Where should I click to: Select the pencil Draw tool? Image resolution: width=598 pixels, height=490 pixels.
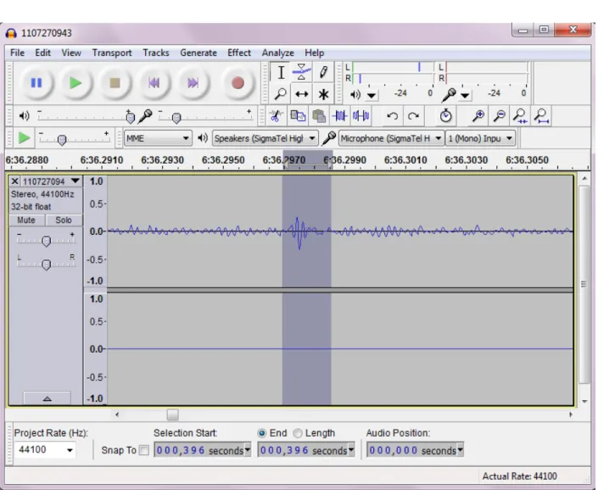[x=323, y=72]
